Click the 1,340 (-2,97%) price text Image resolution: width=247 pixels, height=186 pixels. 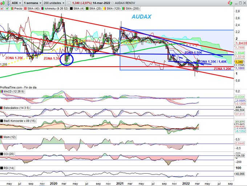click(x=82, y=3)
